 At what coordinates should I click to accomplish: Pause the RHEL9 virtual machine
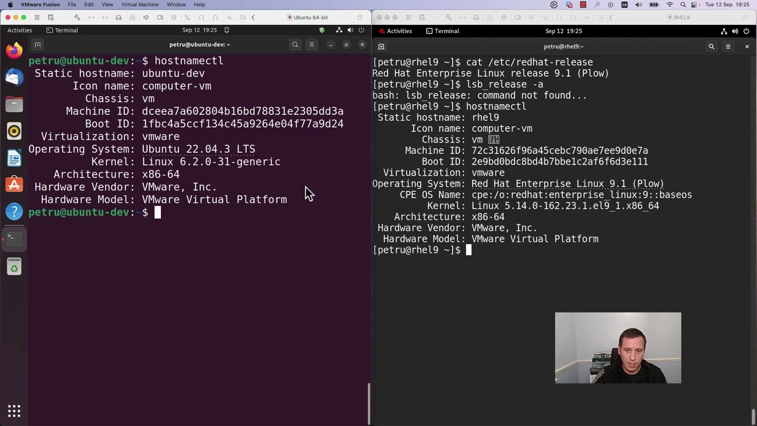(x=408, y=17)
